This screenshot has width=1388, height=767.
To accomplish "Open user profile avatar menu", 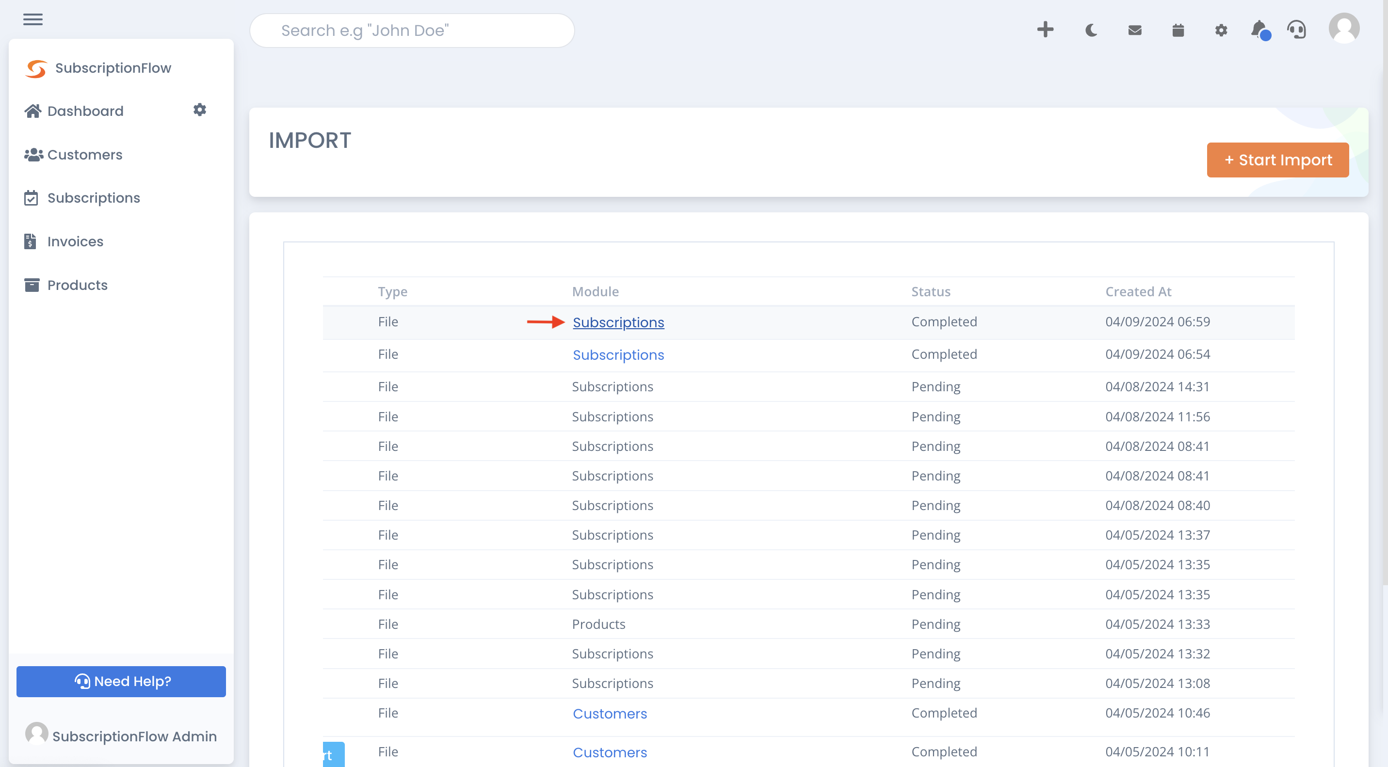I will [1344, 29].
